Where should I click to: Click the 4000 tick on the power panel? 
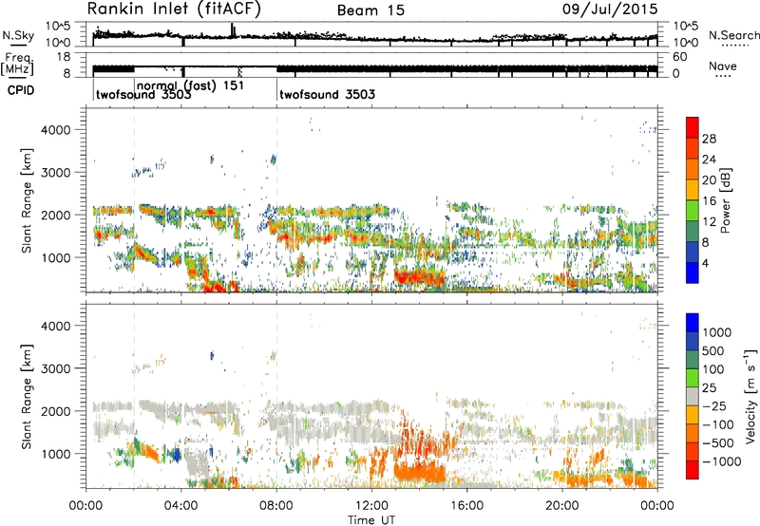pos(56,130)
